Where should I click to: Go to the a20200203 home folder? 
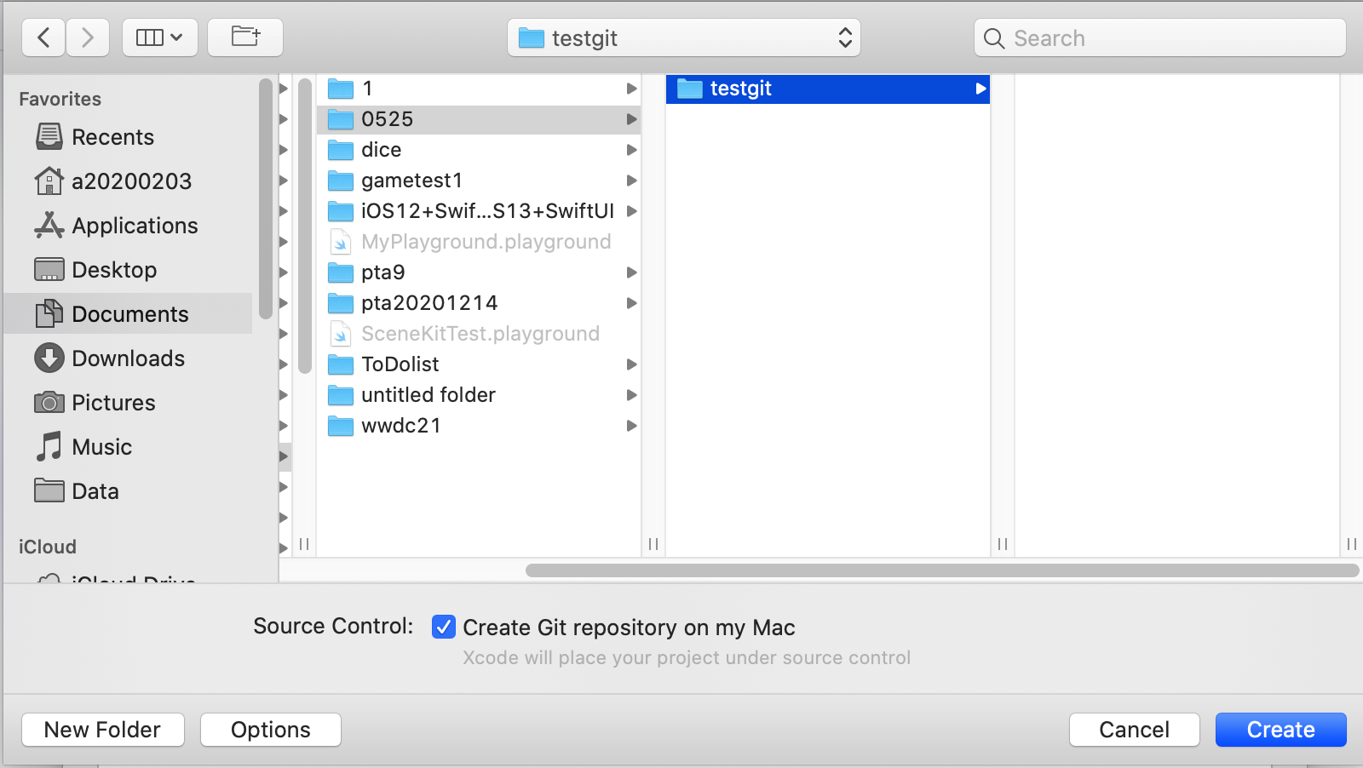click(x=128, y=181)
